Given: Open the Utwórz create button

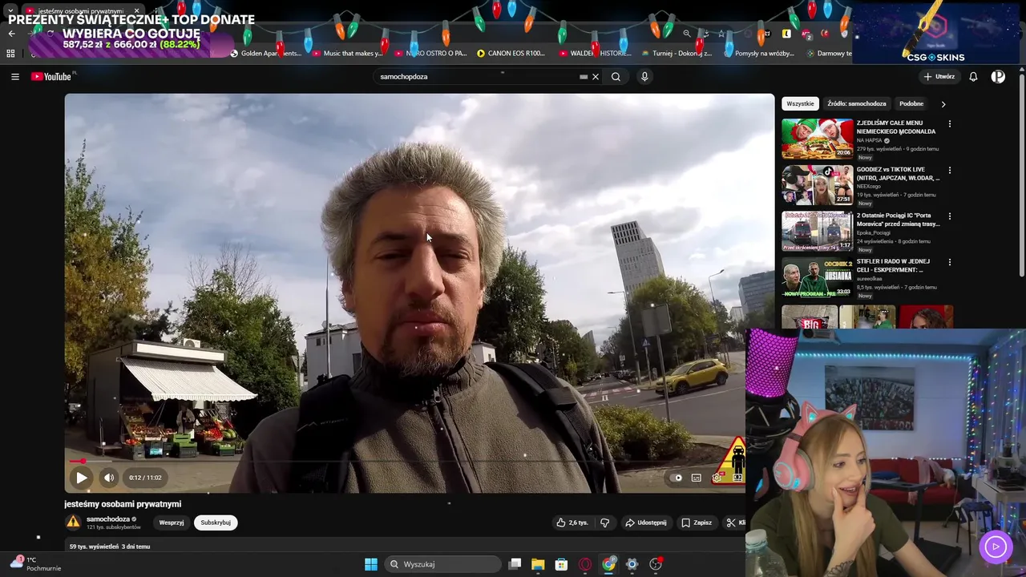Looking at the screenshot, I should pyautogui.click(x=939, y=77).
